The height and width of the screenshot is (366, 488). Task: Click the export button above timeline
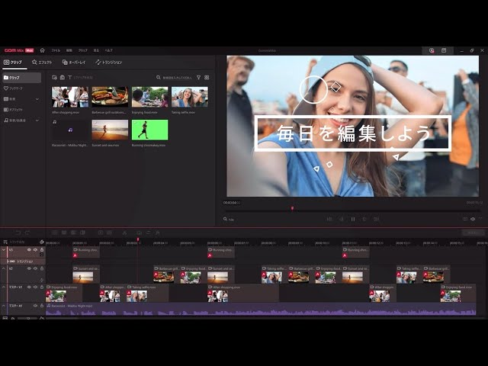(473, 233)
